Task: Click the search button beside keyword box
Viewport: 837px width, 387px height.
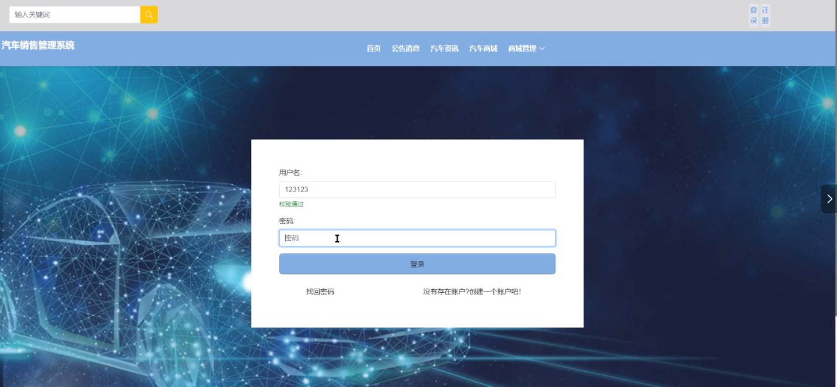Action: [148, 13]
